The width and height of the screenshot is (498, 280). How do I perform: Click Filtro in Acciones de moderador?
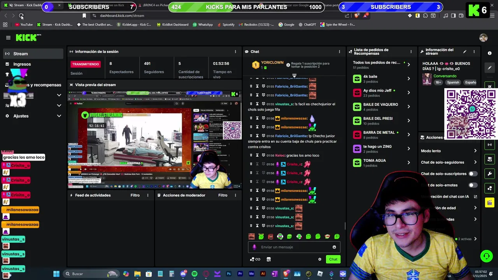pyautogui.click(x=223, y=195)
